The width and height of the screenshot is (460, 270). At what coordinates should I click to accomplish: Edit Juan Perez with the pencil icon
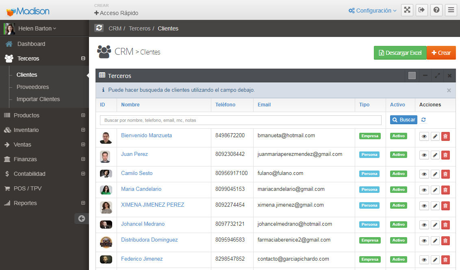[435, 155]
